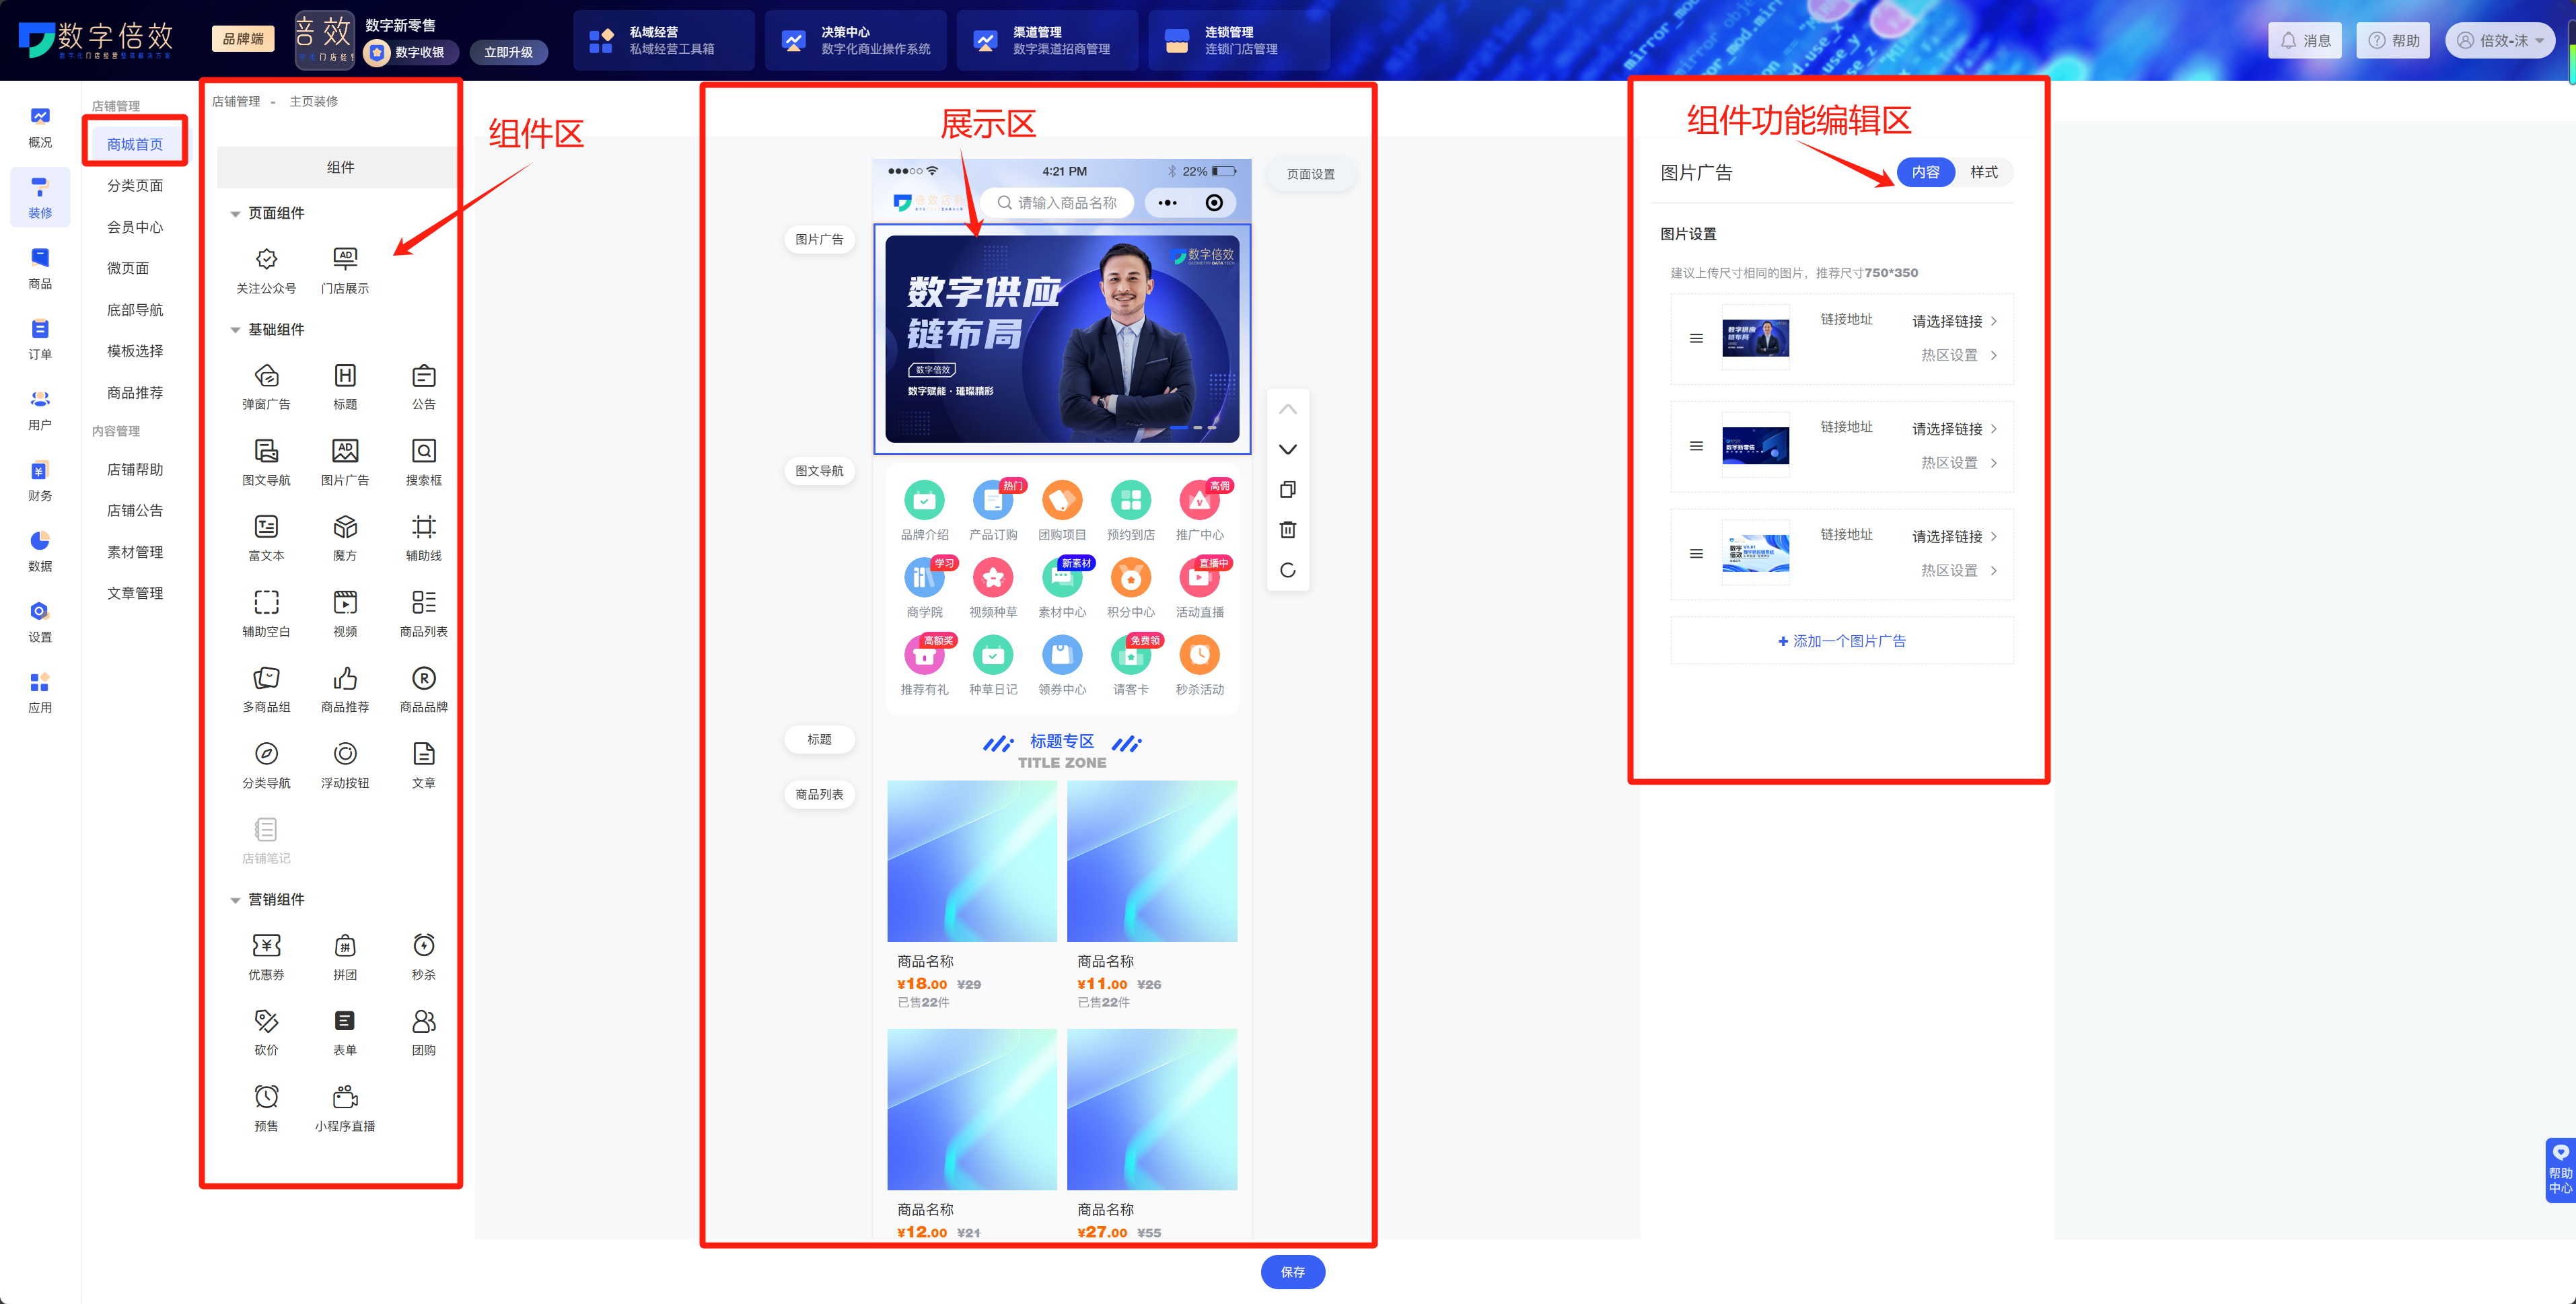Open the 决策中心 top navigation item

click(x=856, y=40)
